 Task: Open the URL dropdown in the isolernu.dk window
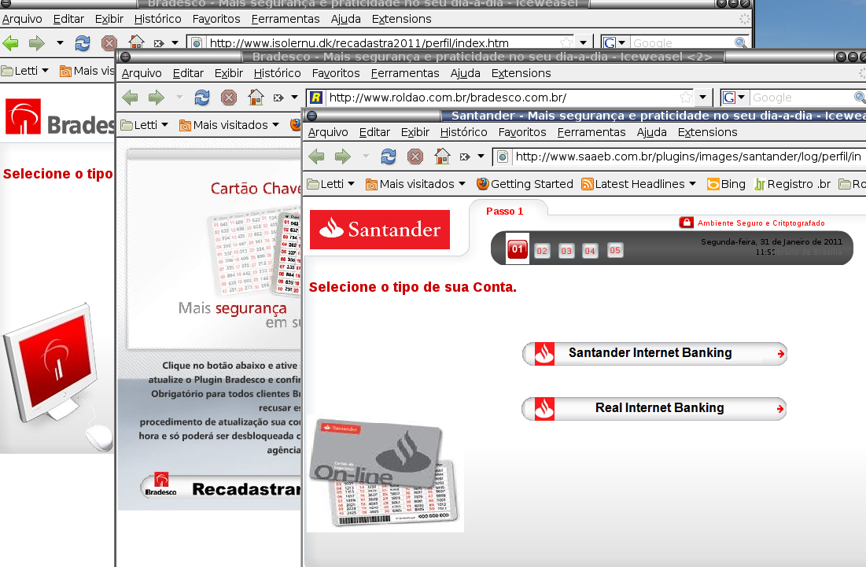point(583,42)
